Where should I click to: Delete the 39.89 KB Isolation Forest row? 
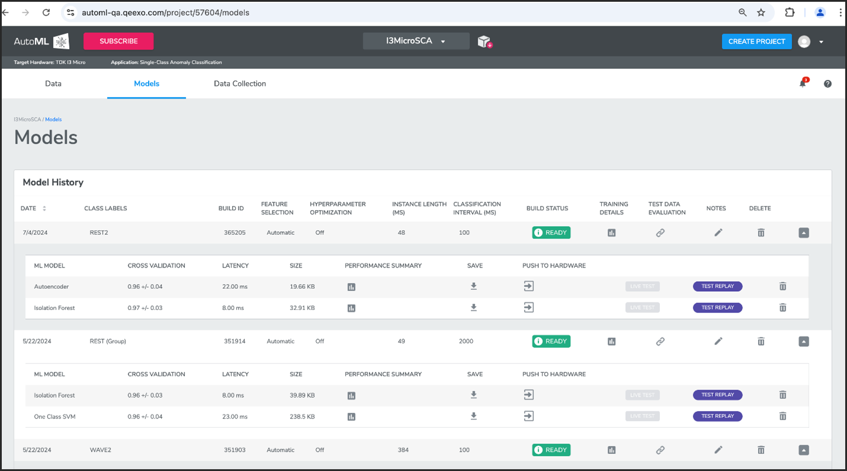(782, 395)
